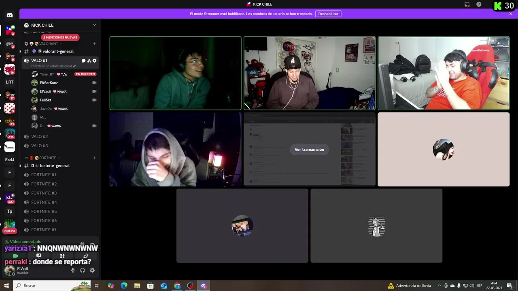The width and height of the screenshot is (518, 291).
Task: Open File Explorer in taskbar
Action: click(137, 286)
